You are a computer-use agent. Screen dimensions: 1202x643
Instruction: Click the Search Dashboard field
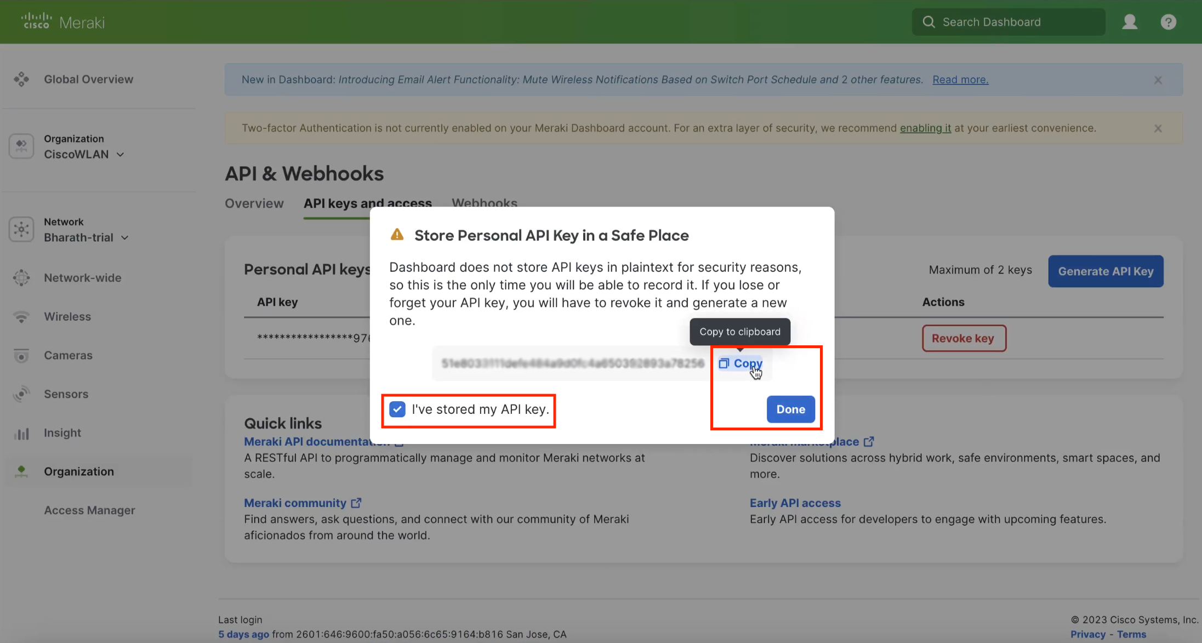point(1009,22)
